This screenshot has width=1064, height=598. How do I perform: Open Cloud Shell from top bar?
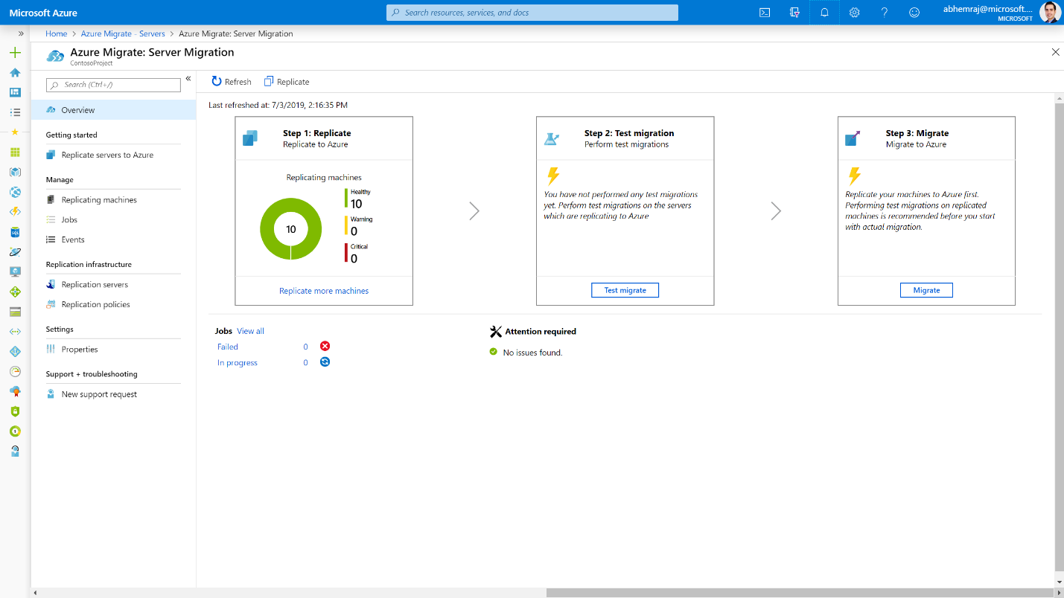tap(765, 13)
